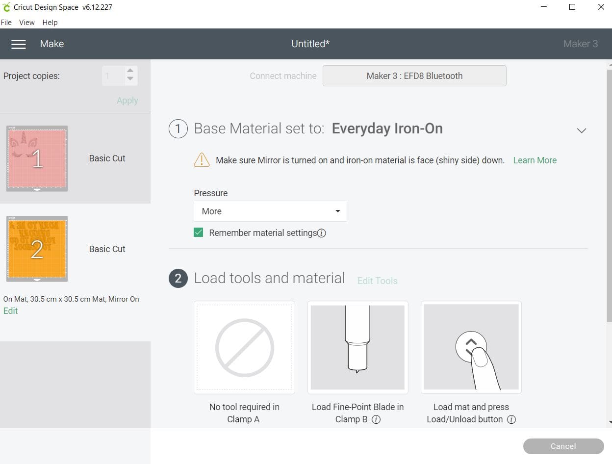Image resolution: width=612 pixels, height=464 pixels.
Task: Collapse the Base Material section chevron
Action: [582, 130]
